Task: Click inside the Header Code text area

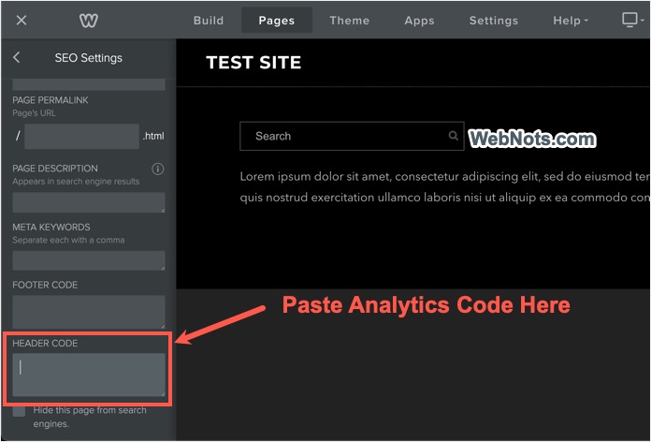Action: [x=89, y=376]
